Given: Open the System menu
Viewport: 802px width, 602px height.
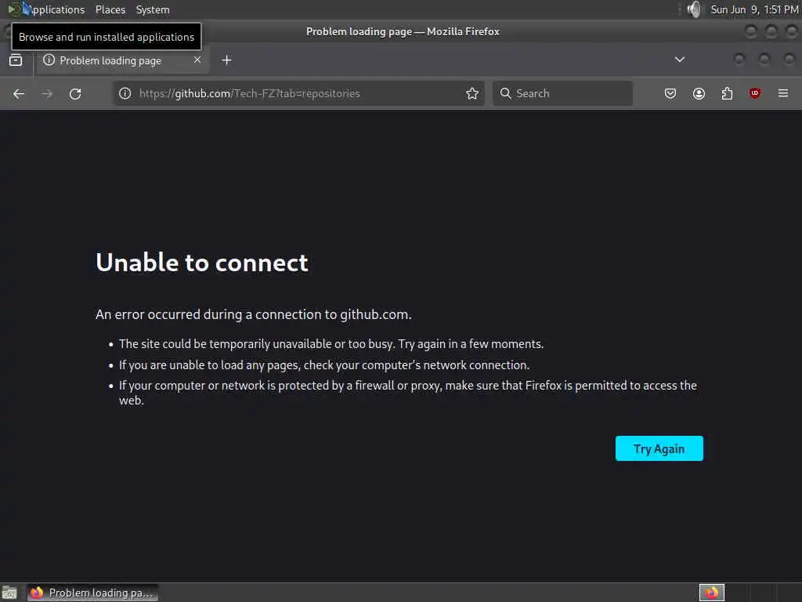Looking at the screenshot, I should [x=153, y=9].
